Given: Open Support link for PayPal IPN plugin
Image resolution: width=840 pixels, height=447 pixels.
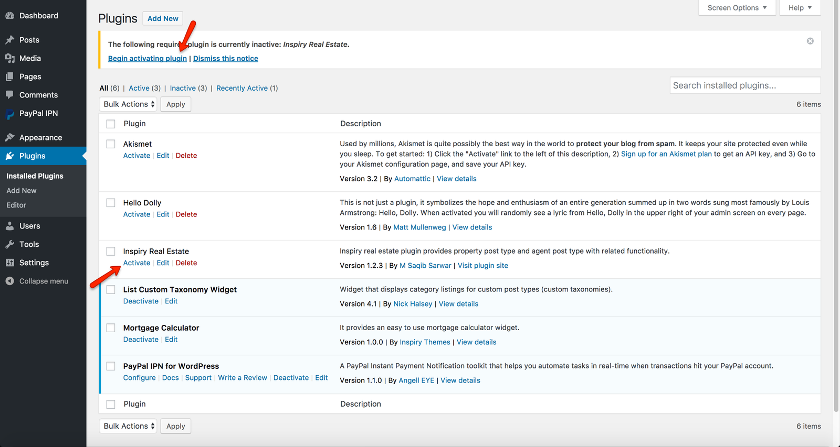Looking at the screenshot, I should point(198,378).
